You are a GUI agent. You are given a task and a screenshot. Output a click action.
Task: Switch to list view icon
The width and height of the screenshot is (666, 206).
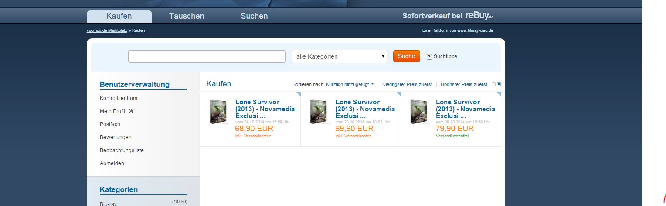(x=493, y=84)
